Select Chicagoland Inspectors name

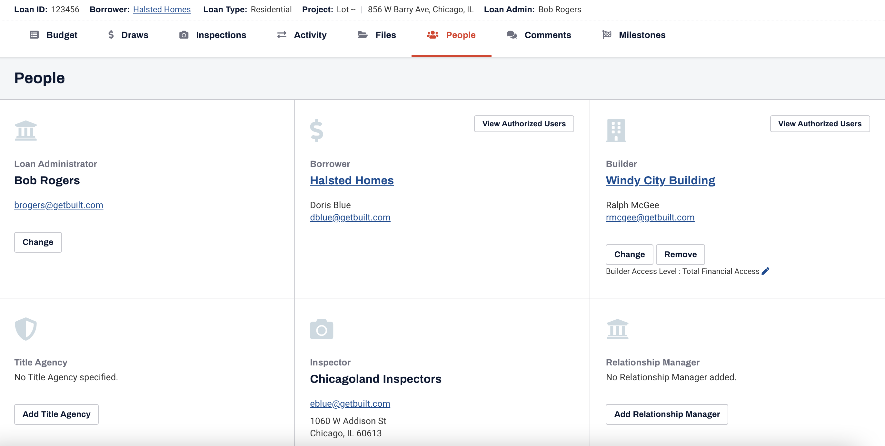375,379
